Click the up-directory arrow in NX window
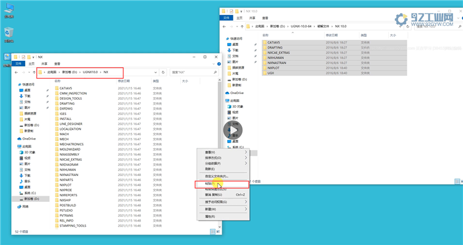Viewport: 463px width, 245px height. [x=34, y=72]
